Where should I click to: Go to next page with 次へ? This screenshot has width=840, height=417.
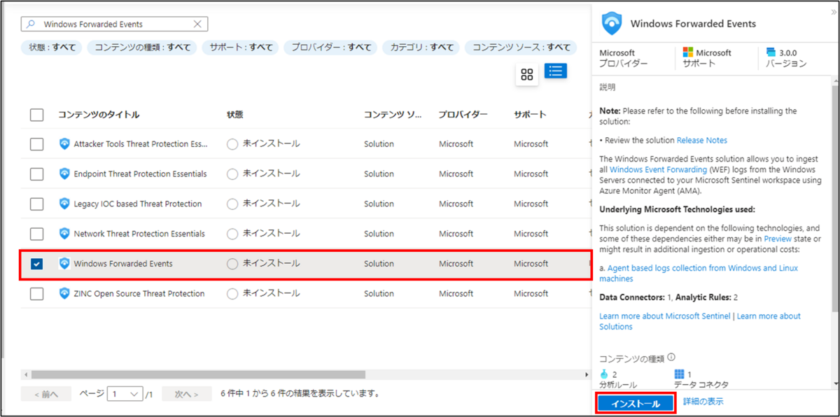click(x=187, y=394)
